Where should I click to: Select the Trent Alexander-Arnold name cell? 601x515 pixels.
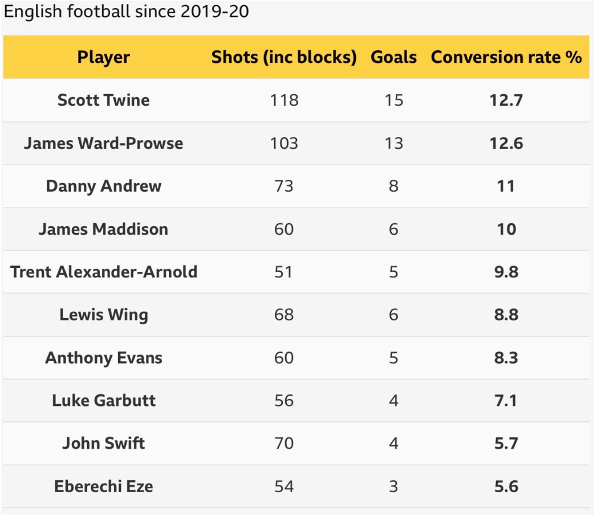103,272
